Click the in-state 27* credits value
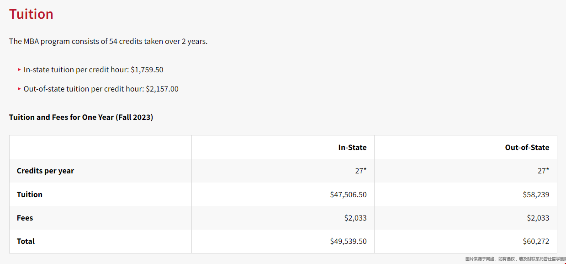 coord(360,171)
